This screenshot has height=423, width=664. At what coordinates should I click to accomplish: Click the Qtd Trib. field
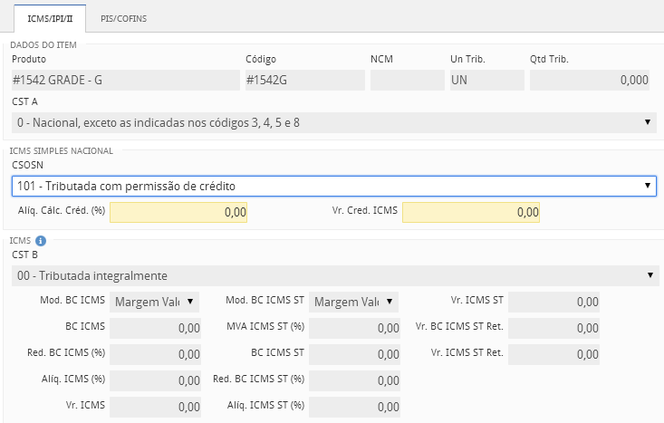pos(589,81)
